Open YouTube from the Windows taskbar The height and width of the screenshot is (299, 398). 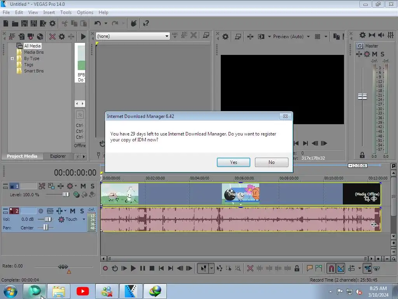coord(82,291)
